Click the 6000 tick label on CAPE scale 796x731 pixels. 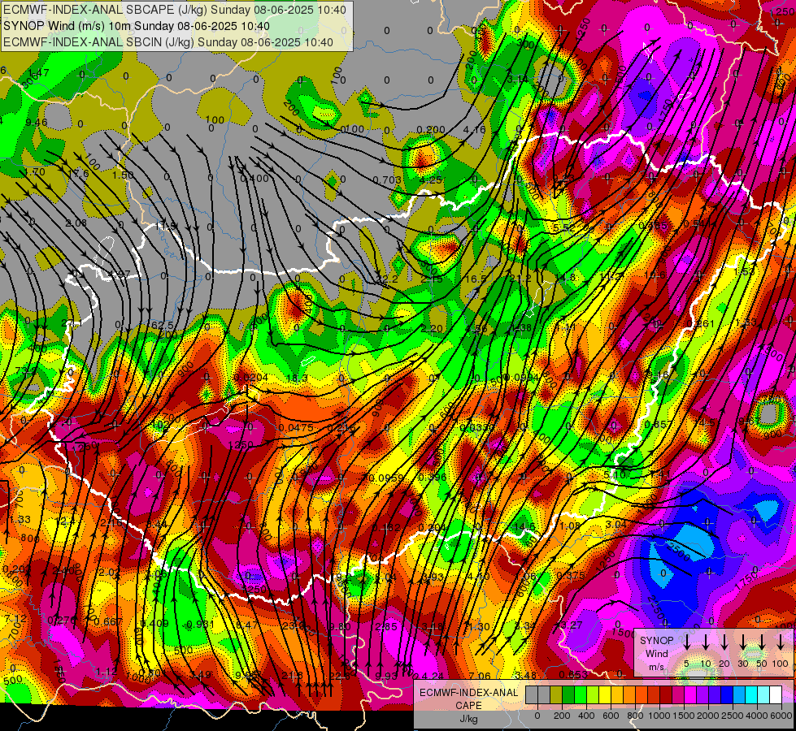[781, 716]
